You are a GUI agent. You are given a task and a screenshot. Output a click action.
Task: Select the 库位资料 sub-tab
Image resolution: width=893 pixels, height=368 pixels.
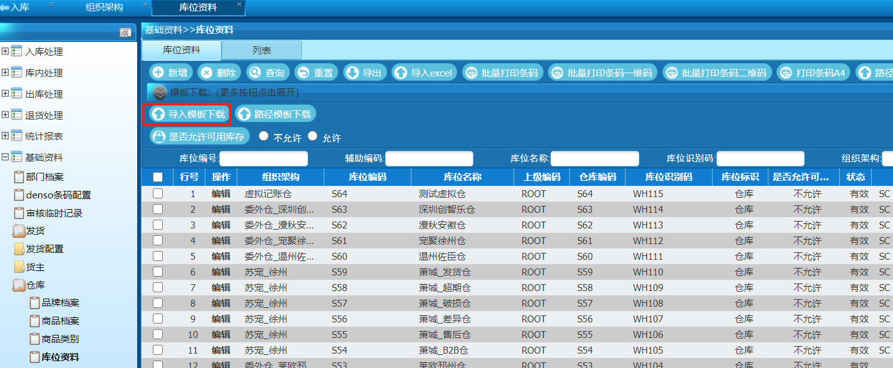[182, 50]
